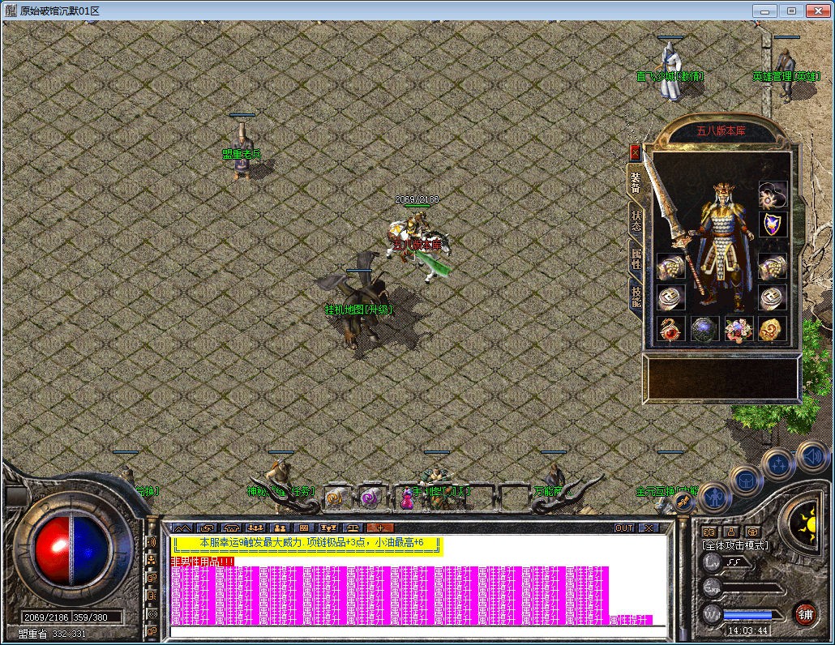Open the 属性 attributes tab

tap(636, 258)
